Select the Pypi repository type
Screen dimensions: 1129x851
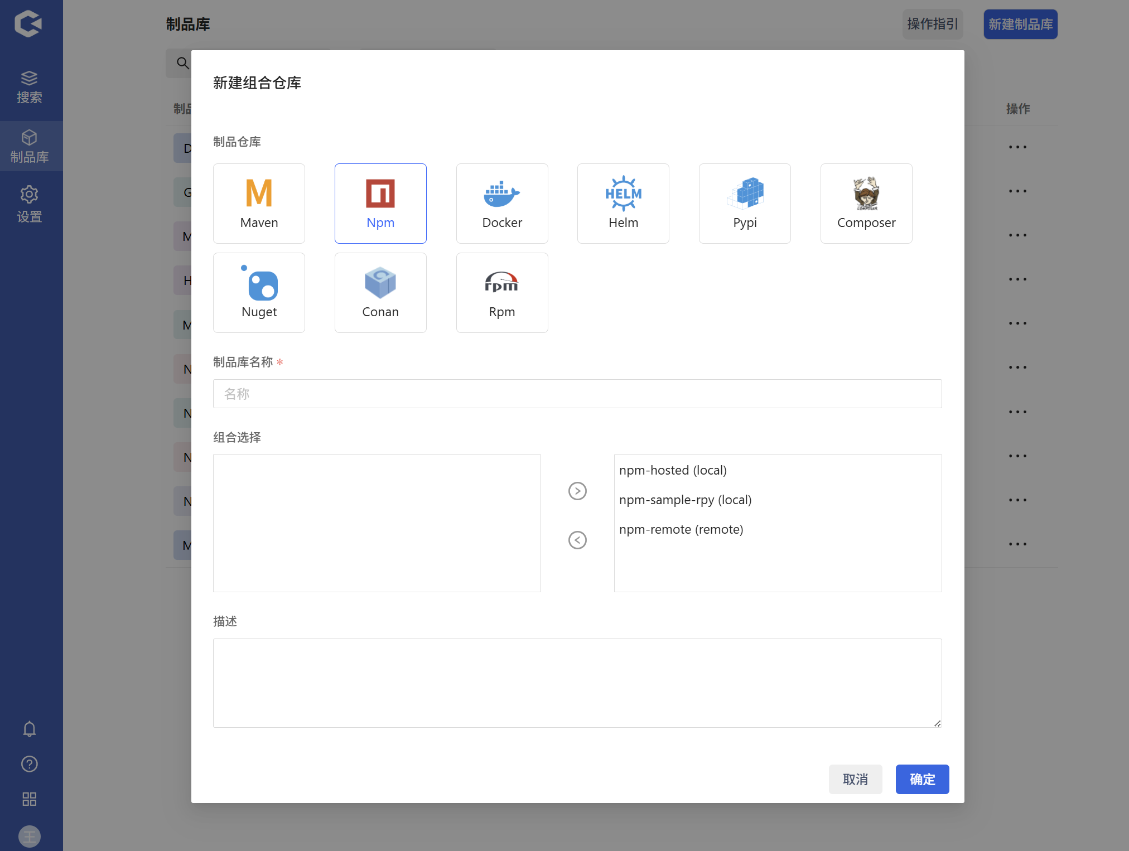point(745,204)
